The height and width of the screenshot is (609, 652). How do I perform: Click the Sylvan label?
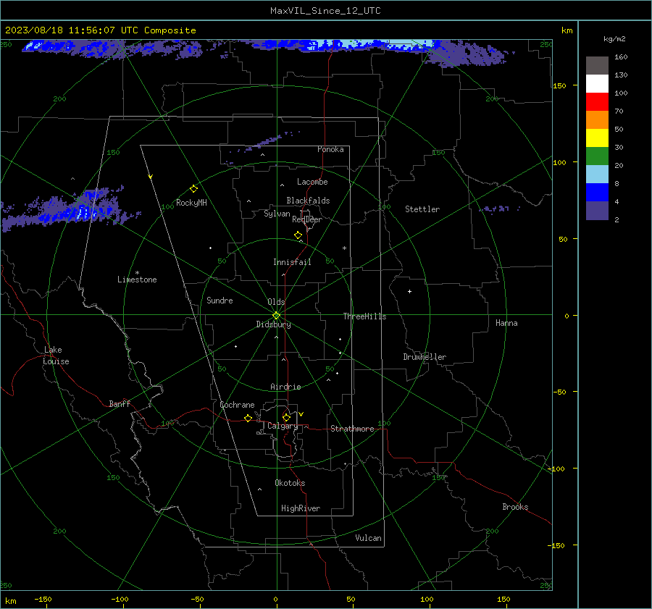coord(277,214)
